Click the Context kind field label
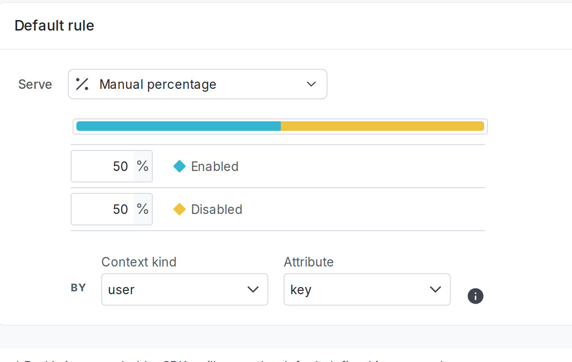This screenshot has width=572, height=362. (x=139, y=262)
